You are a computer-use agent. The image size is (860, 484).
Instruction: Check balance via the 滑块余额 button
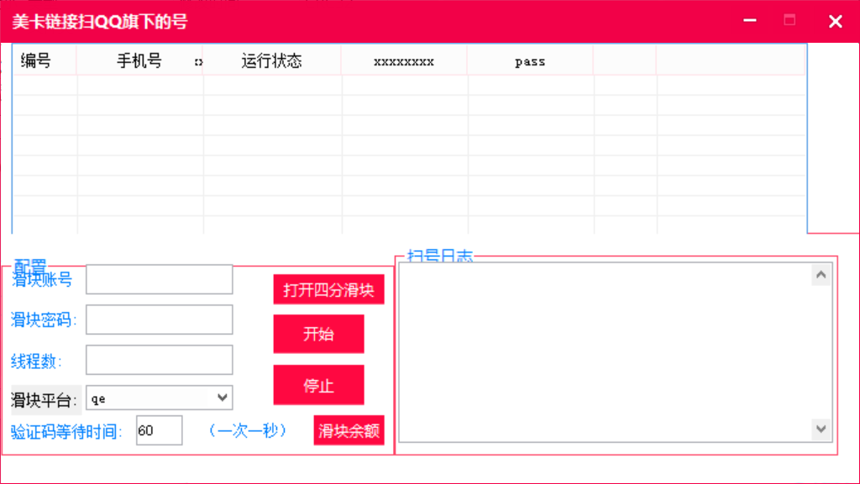click(x=349, y=429)
